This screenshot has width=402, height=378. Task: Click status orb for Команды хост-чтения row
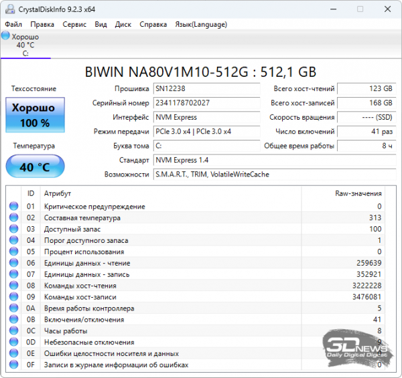click(13, 286)
